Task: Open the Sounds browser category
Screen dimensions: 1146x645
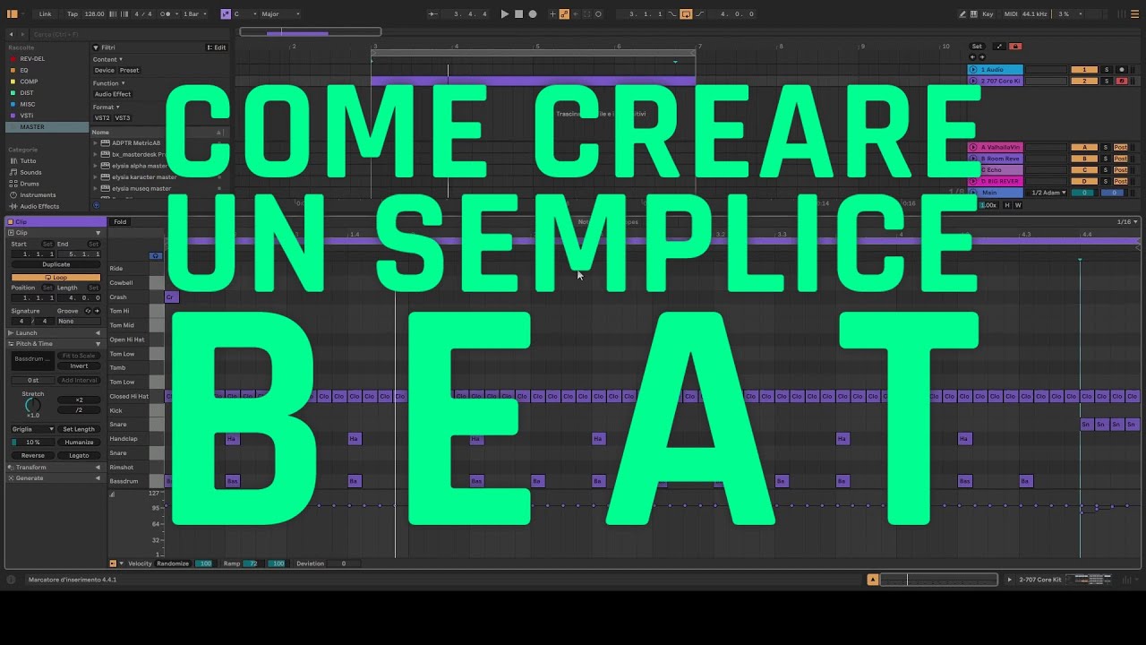Action: click(x=30, y=172)
